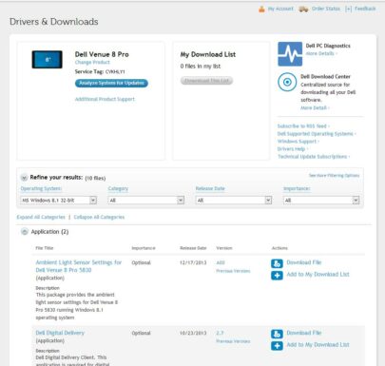Click Previous Versions under version A00
385x366 pixels.
233,271
